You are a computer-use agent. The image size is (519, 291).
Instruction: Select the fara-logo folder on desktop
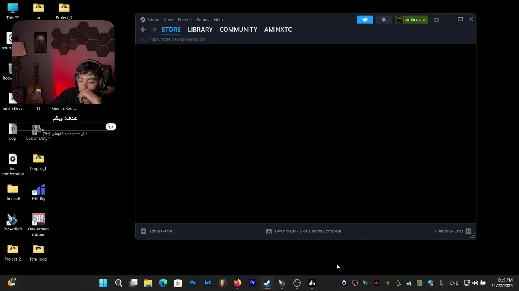point(39,253)
